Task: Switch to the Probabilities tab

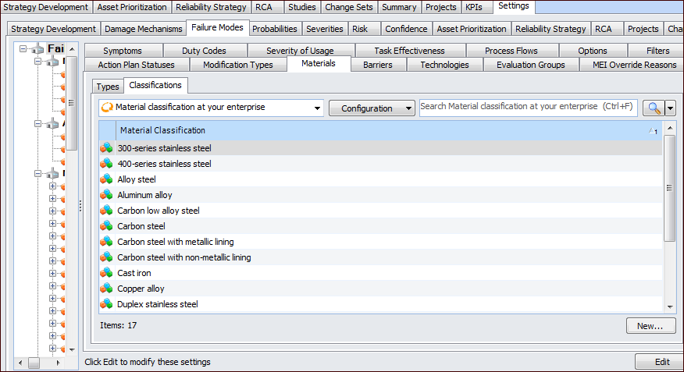Action: 275,29
